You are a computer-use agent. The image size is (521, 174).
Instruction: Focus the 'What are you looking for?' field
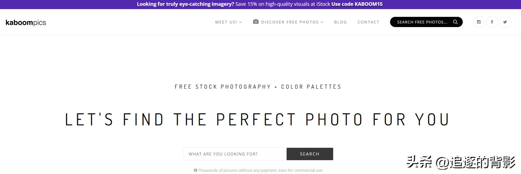pyautogui.click(x=234, y=154)
